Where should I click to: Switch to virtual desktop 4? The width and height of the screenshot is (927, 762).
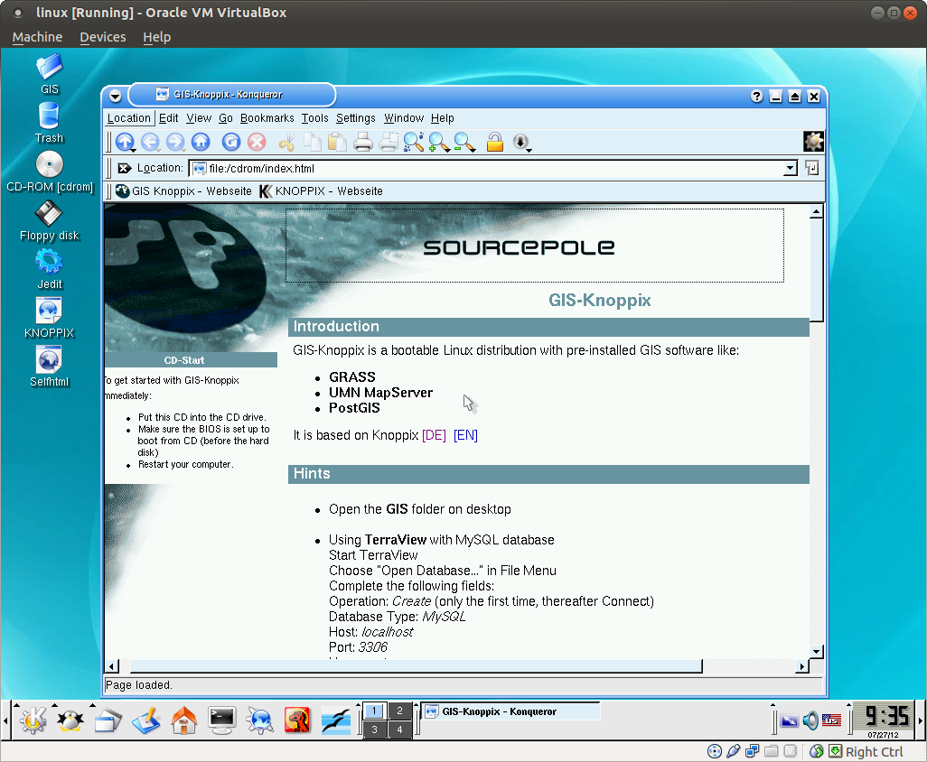pos(399,729)
